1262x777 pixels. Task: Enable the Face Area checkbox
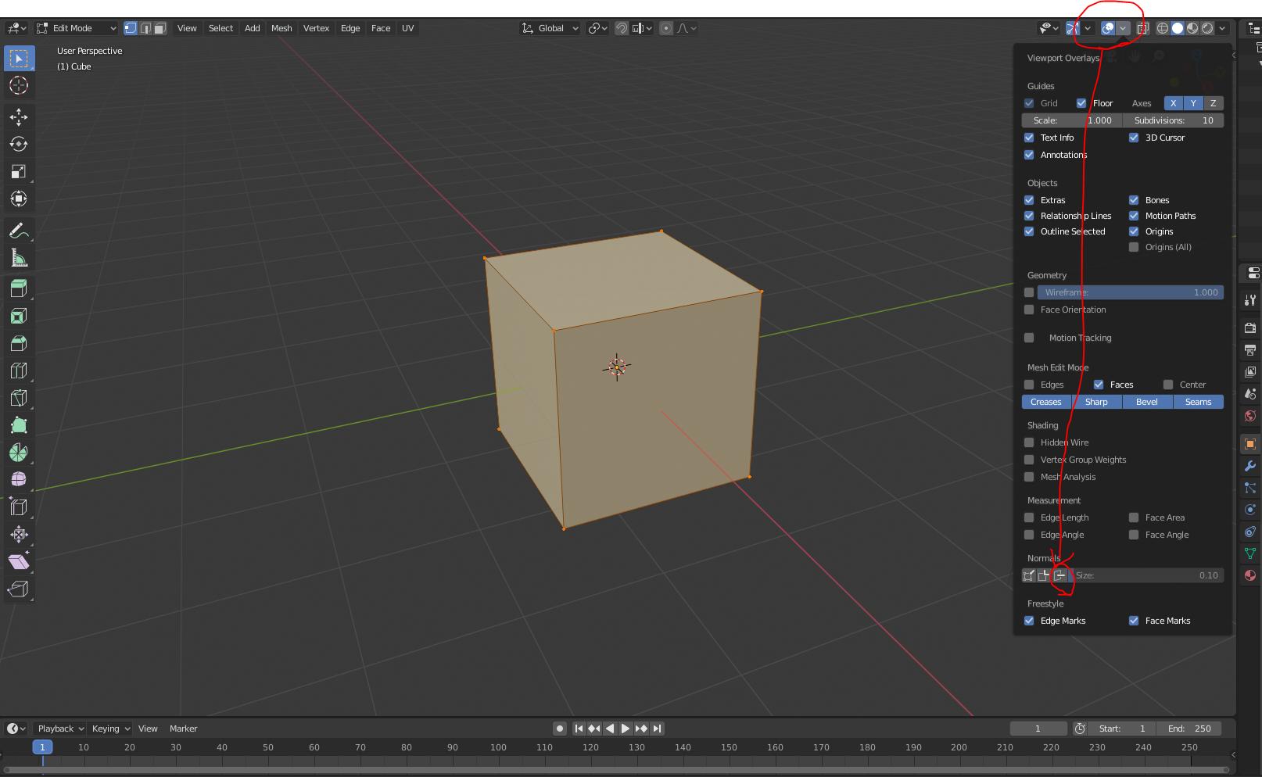coord(1134,517)
